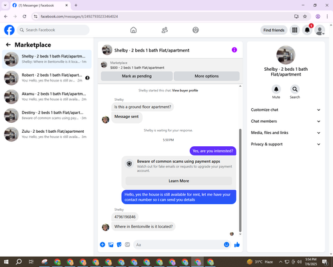333x267 pixels.
Task: Choose a sticker icon
Action: (x=119, y=245)
